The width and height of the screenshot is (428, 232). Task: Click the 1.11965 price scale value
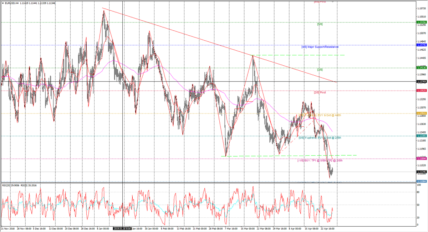421,148
